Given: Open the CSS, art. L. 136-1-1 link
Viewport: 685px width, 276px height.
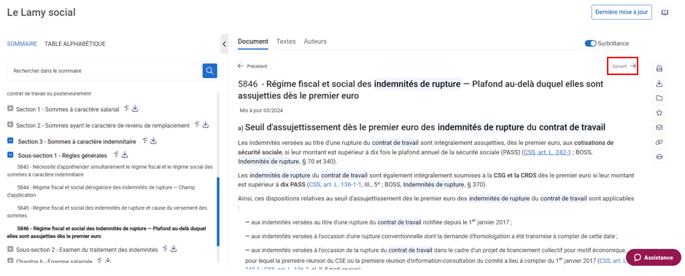Looking at the screenshot, I should pos(335,184).
